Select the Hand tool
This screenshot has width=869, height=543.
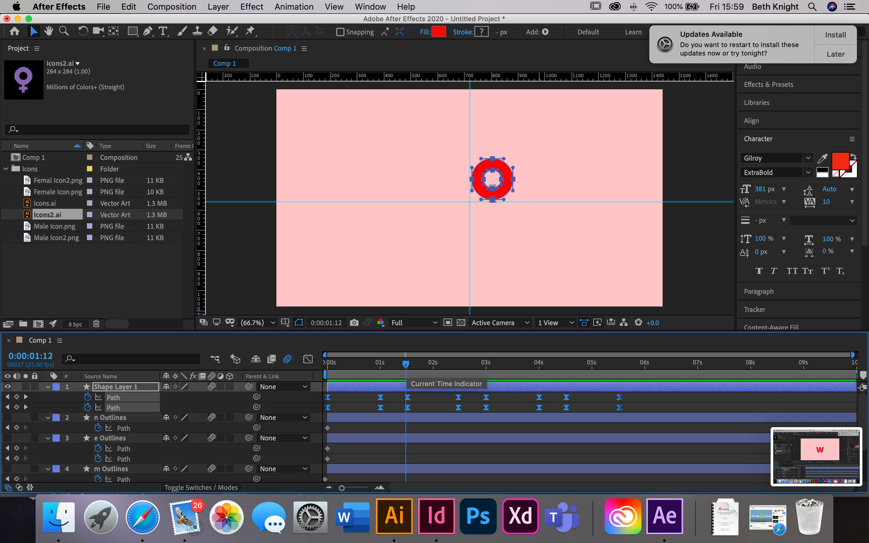(x=49, y=32)
